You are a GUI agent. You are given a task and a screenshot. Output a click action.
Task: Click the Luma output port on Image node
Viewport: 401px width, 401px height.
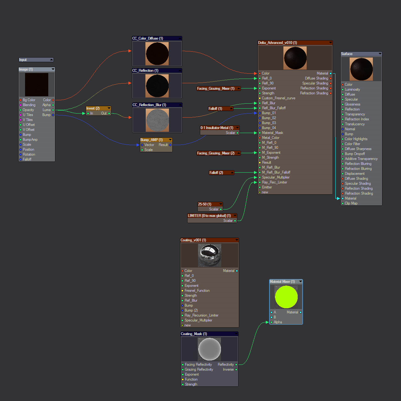(x=53, y=110)
